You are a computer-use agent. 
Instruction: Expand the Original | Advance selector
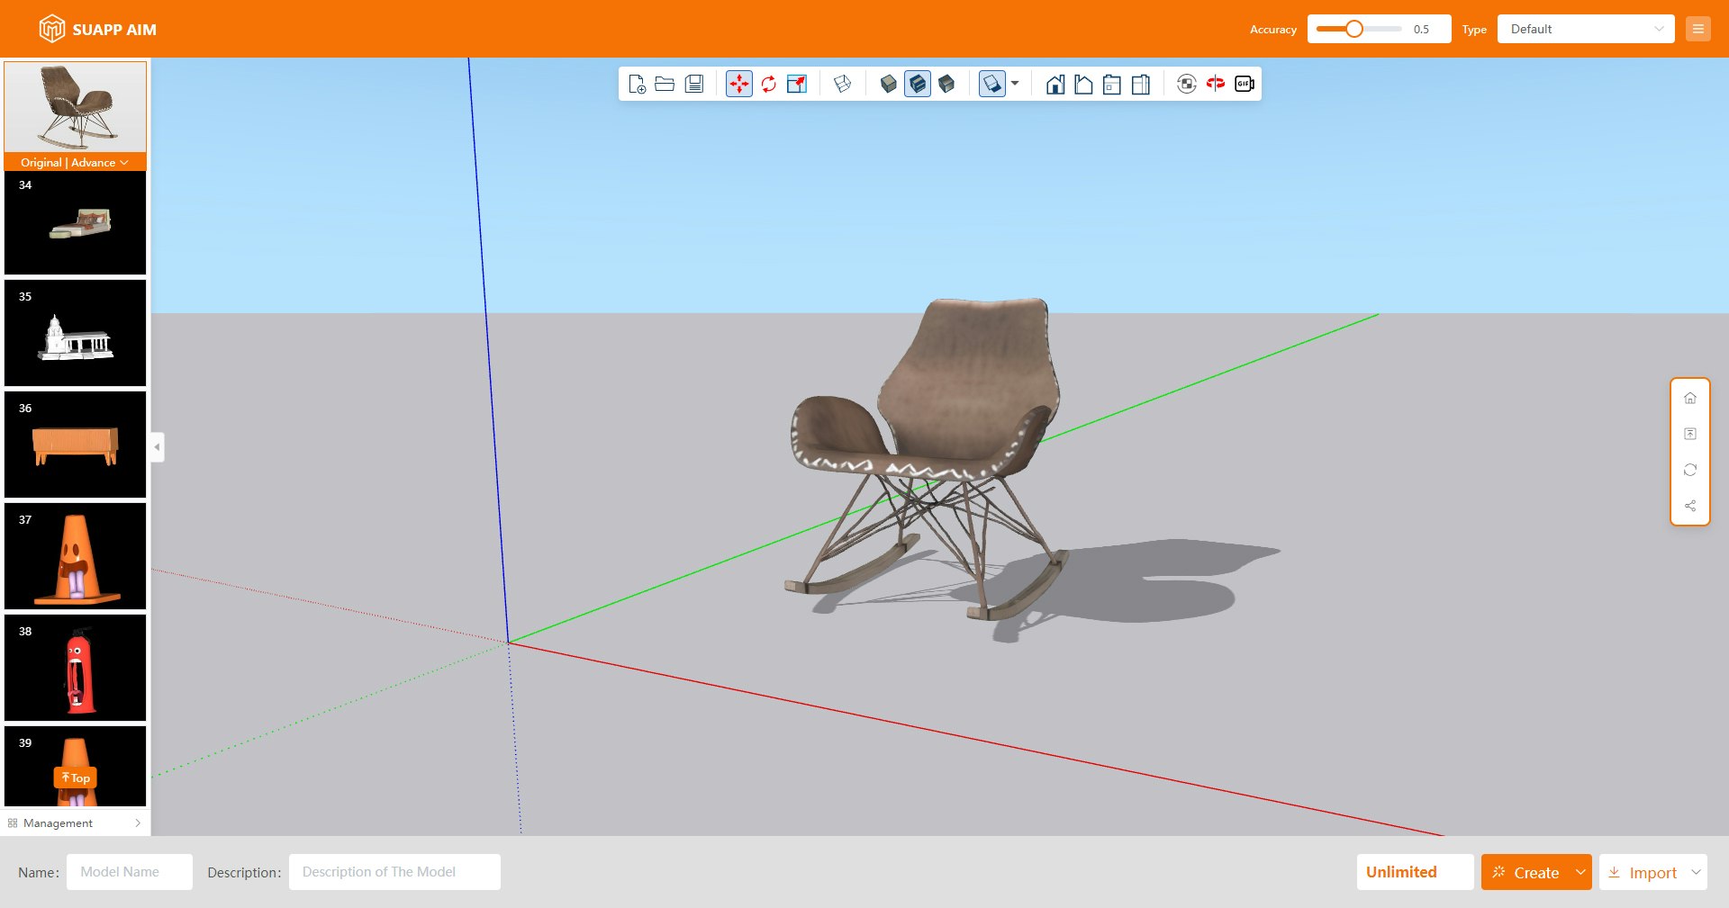click(75, 162)
